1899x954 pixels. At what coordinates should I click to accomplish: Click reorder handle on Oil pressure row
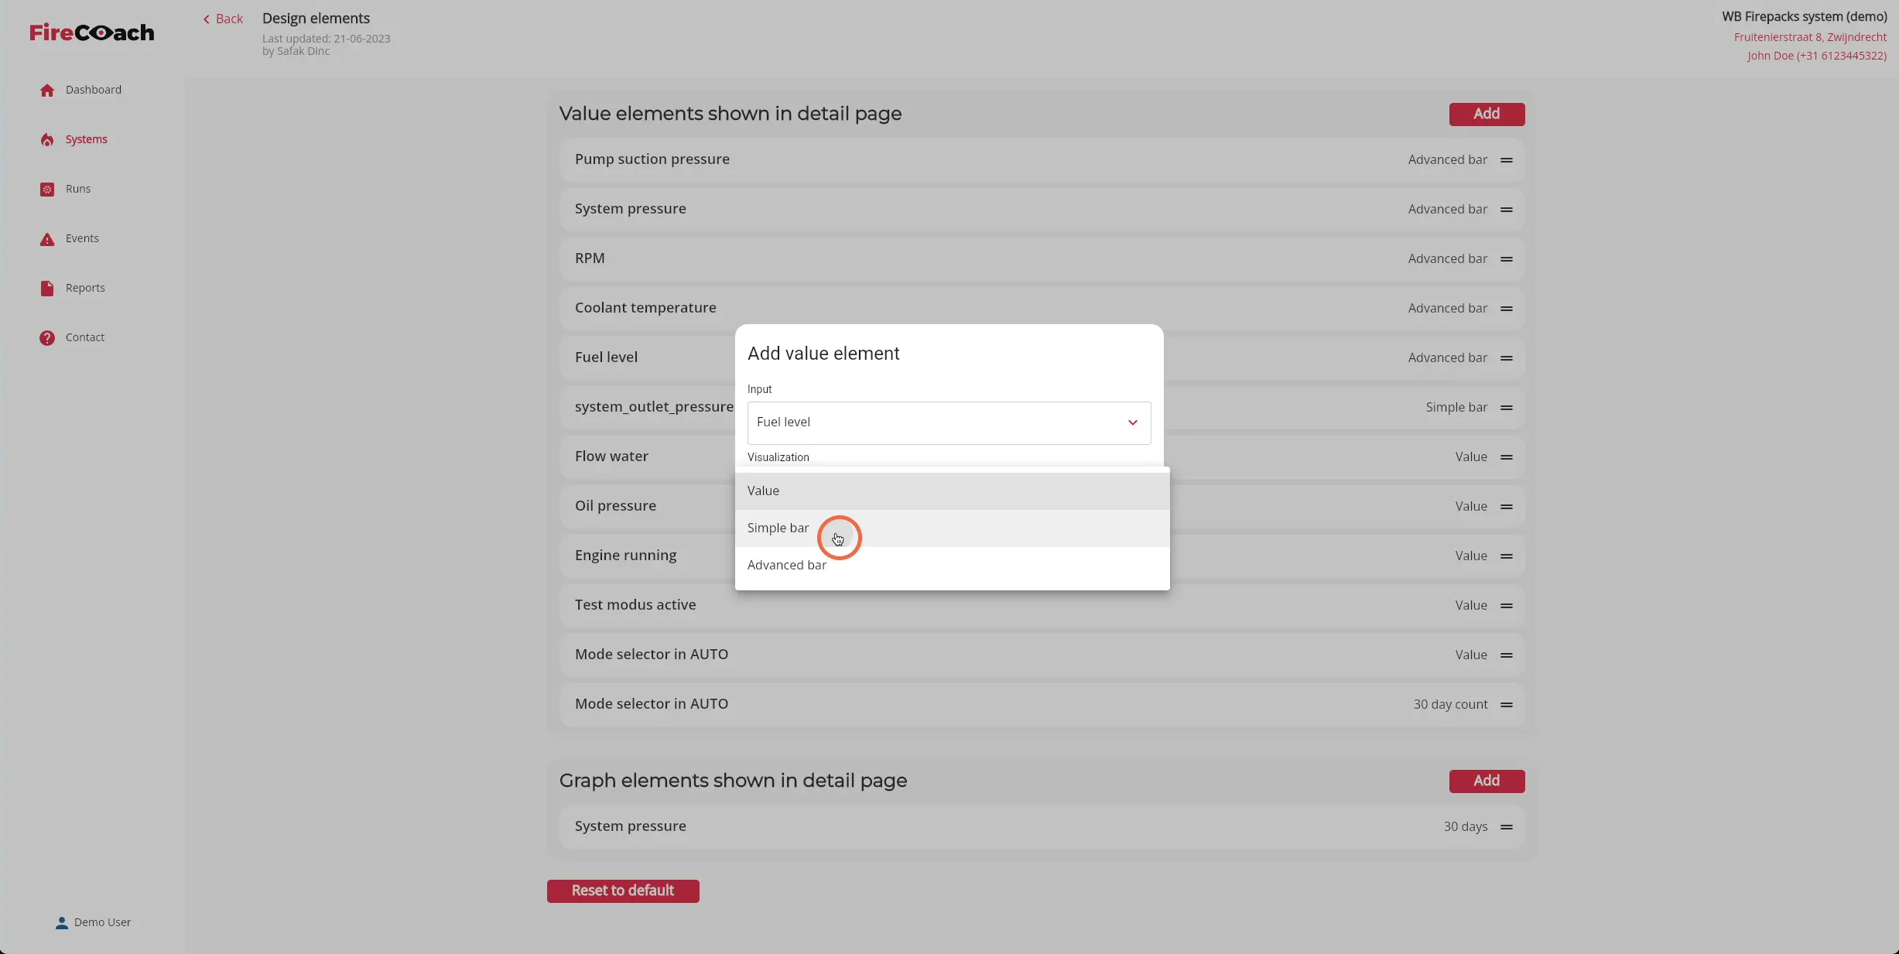point(1507,507)
